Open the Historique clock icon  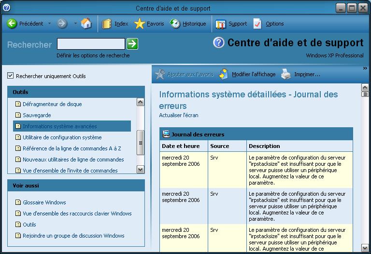(x=175, y=24)
